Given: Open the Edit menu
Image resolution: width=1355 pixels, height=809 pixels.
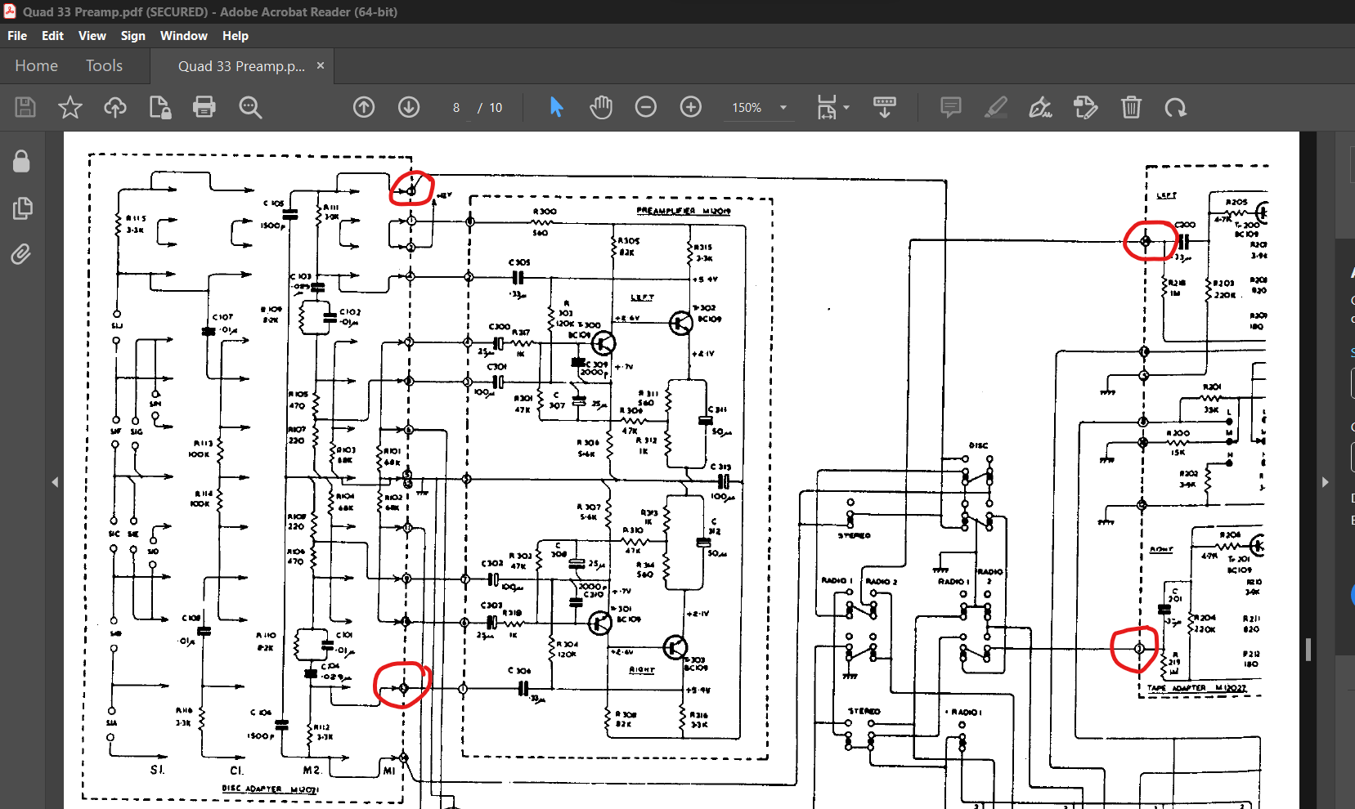Looking at the screenshot, I should 52,36.
